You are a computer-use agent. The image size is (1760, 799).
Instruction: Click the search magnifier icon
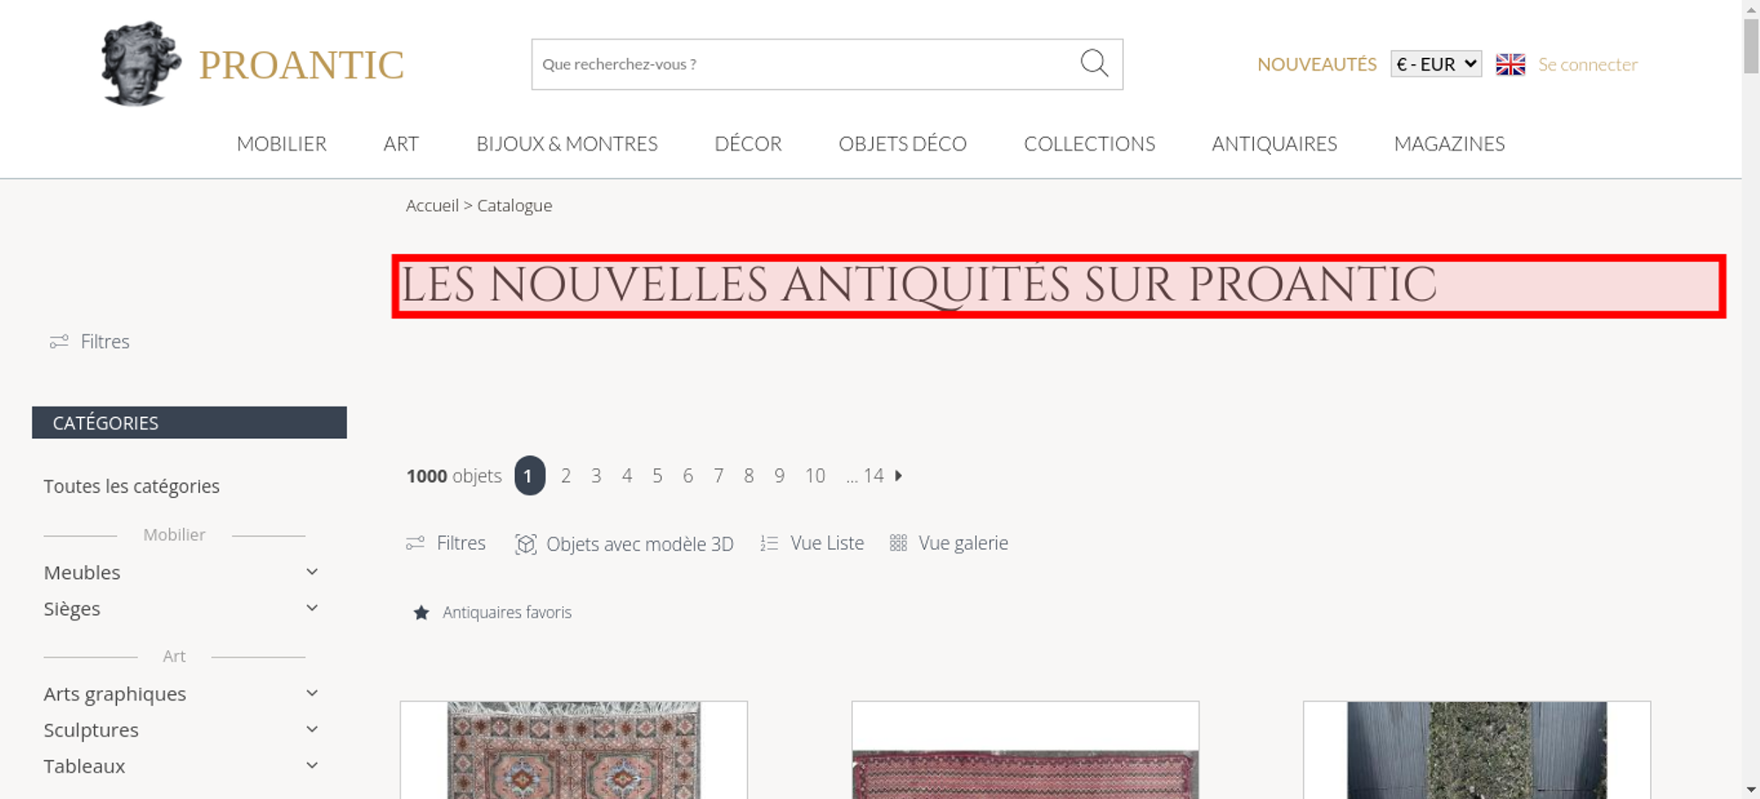(1094, 63)
